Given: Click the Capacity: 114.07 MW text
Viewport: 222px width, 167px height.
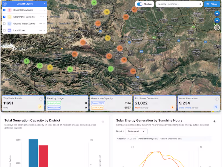Looking at the screenshot, I should tap(127, 139).
